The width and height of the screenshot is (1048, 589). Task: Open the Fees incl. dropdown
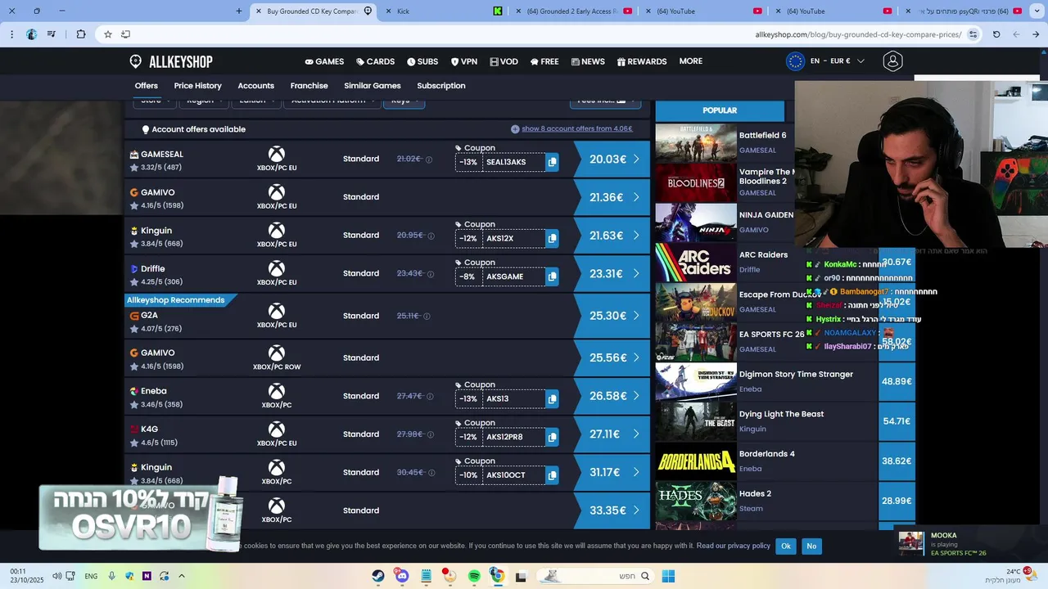(605, 101)
